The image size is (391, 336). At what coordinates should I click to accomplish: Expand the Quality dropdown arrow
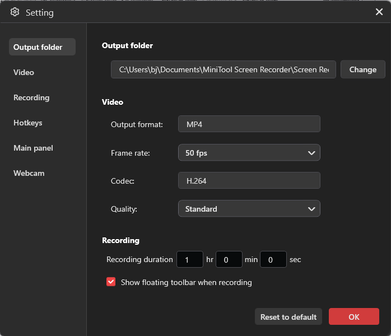[x=311, y=209]
